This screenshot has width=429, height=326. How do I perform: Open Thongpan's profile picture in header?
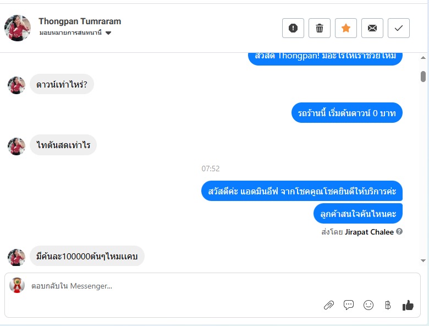click(18, 28)
